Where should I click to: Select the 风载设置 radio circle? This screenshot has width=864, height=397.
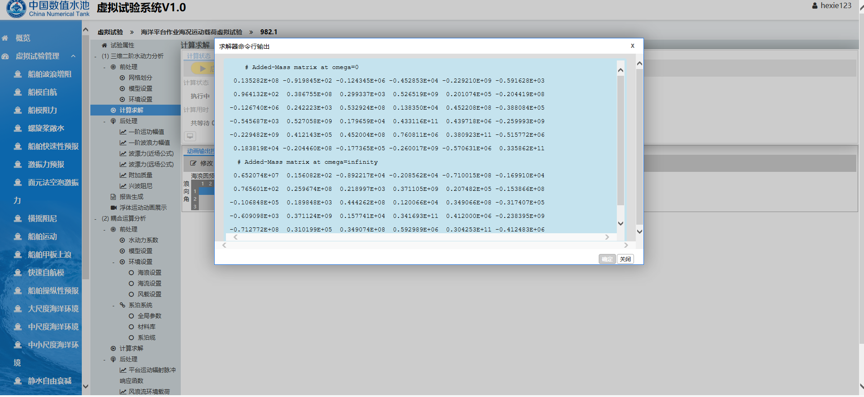click(131, 294)
